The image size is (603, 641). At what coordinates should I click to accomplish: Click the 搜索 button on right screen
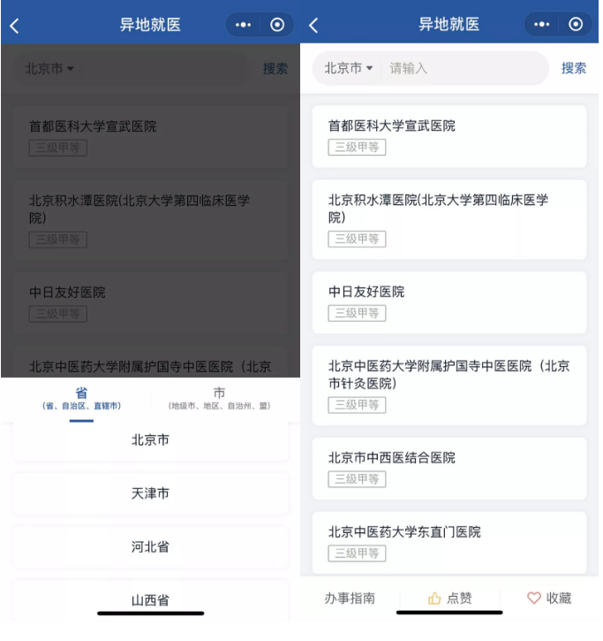574,68
